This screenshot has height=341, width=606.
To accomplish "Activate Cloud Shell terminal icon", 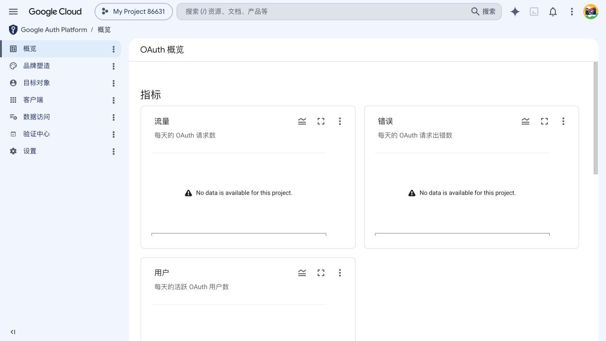I will tap(534, 12).
